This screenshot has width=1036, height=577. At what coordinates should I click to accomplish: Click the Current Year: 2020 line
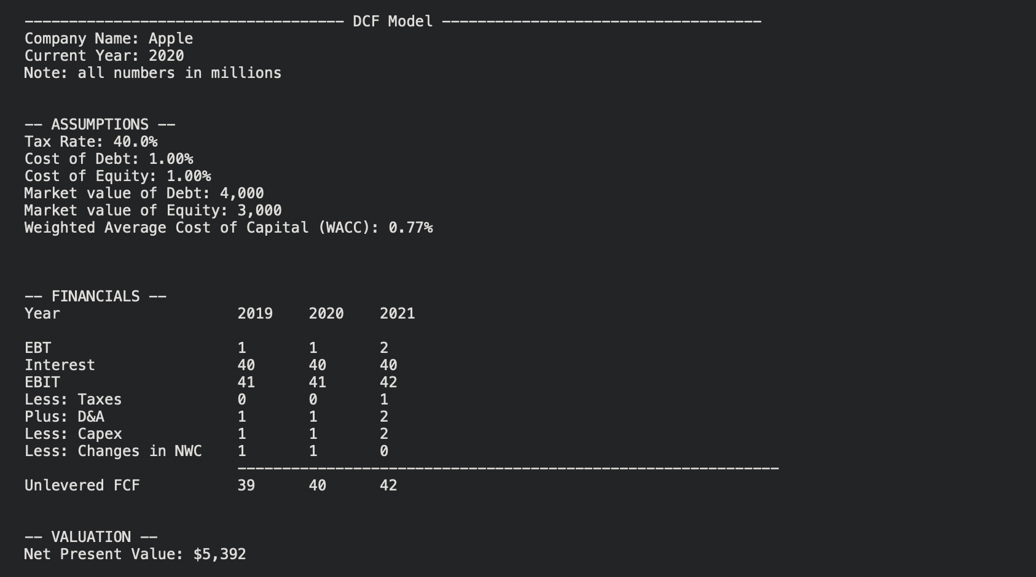(104, 56)
